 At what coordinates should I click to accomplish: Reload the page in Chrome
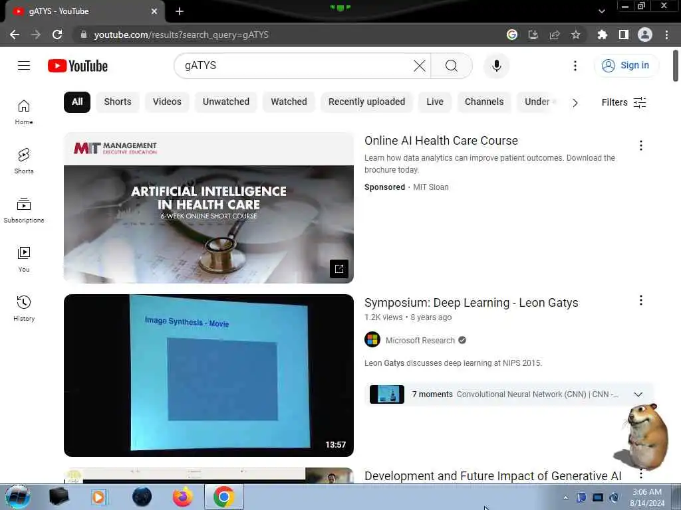click(57, 35)
